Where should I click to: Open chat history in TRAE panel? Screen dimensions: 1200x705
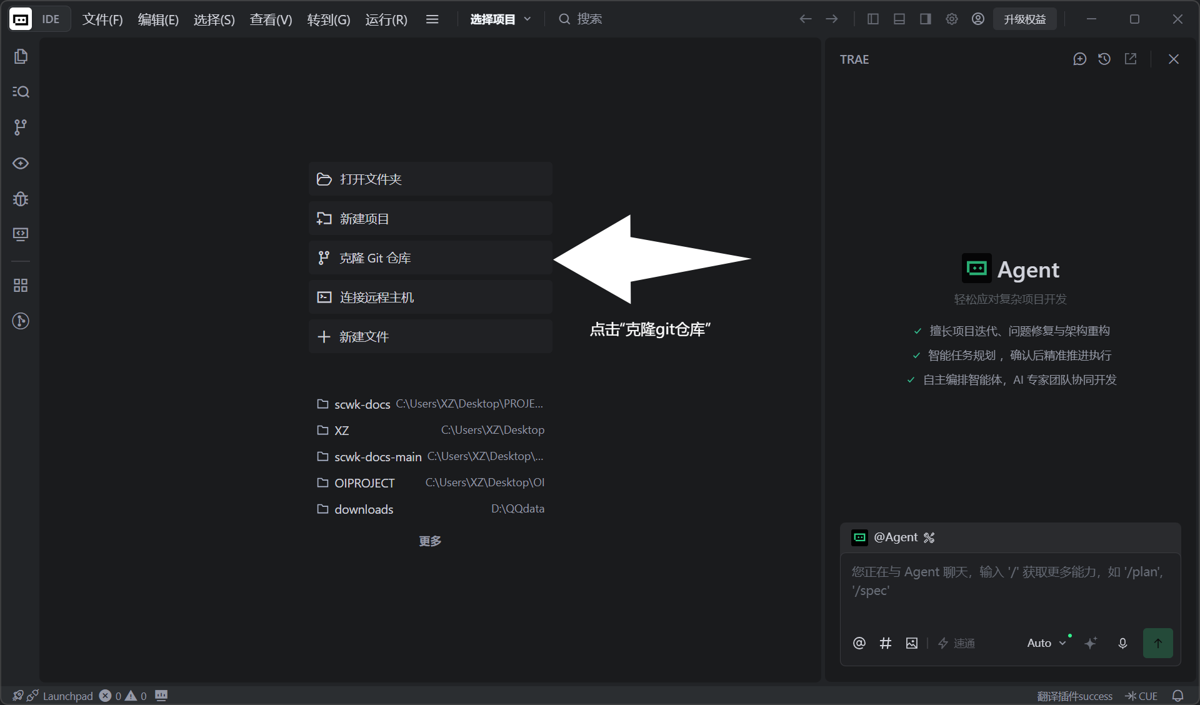coord(1104,59)
